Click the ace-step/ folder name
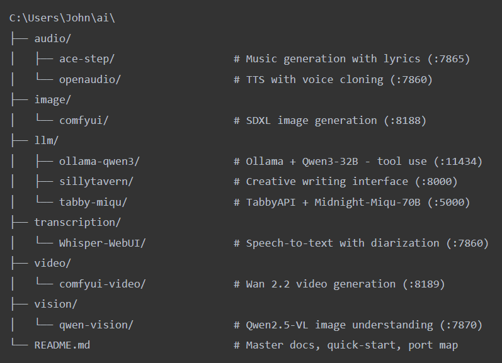 [x=87, y=59]
